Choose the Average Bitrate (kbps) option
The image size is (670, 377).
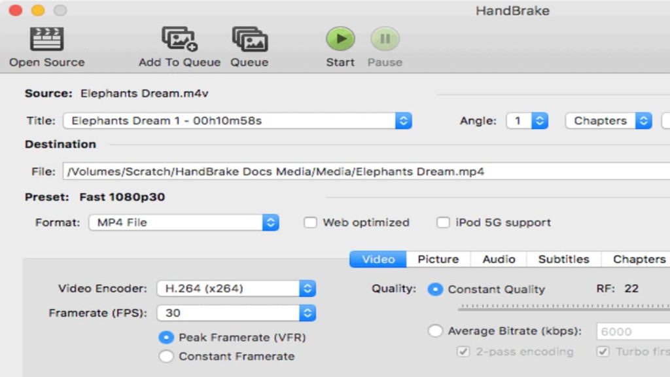pos(435,331)
